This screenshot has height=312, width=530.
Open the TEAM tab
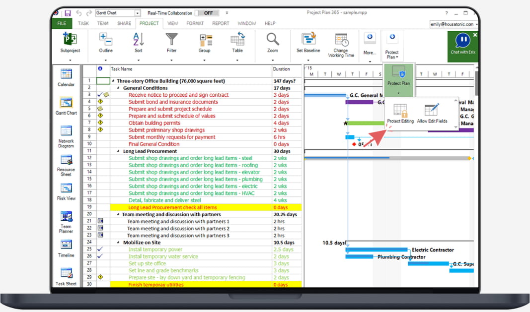(103, 23)
